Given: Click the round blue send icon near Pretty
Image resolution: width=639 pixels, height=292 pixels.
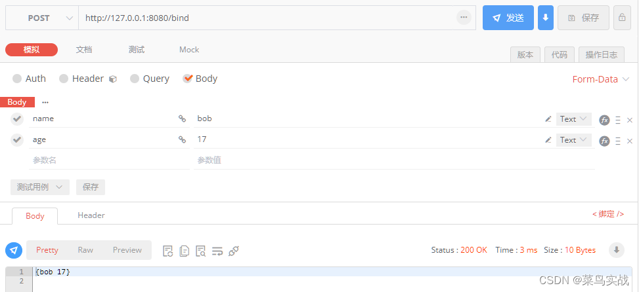Looking at the screenshot, I should (x=14, y=250).
